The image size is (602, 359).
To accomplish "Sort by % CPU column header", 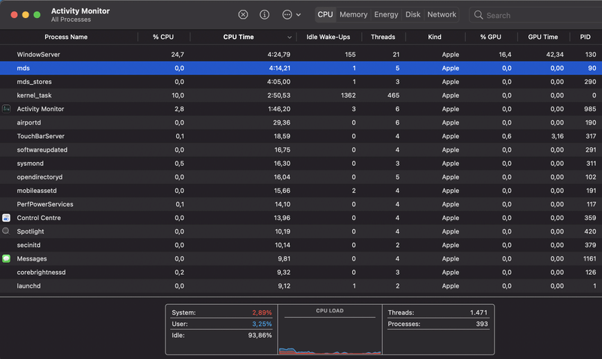I will (x=163, y=37).
